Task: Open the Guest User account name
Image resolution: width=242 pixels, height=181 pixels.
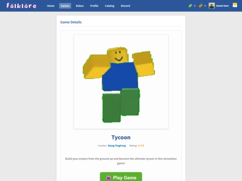Action: pyautogui.click(x=222, y=6)
